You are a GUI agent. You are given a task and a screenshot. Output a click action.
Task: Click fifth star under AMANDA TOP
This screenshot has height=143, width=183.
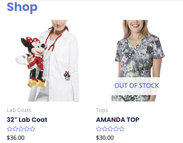(122, 129)
